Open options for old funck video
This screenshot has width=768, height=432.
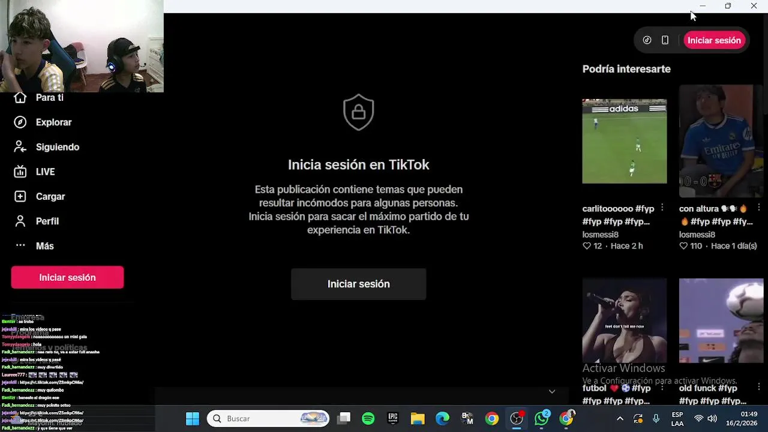pyautogui.click(x=758, y=387)
